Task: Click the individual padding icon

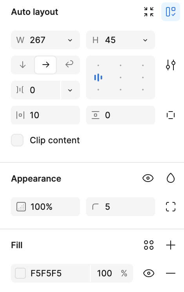Action: [x=171, y=115]
